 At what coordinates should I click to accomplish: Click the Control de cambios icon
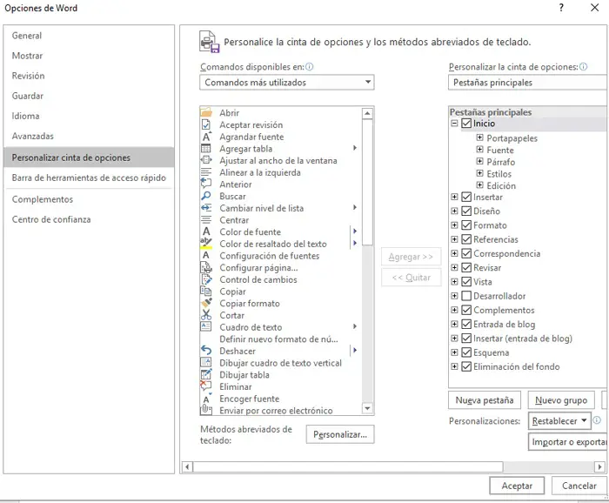click(206, 279)
